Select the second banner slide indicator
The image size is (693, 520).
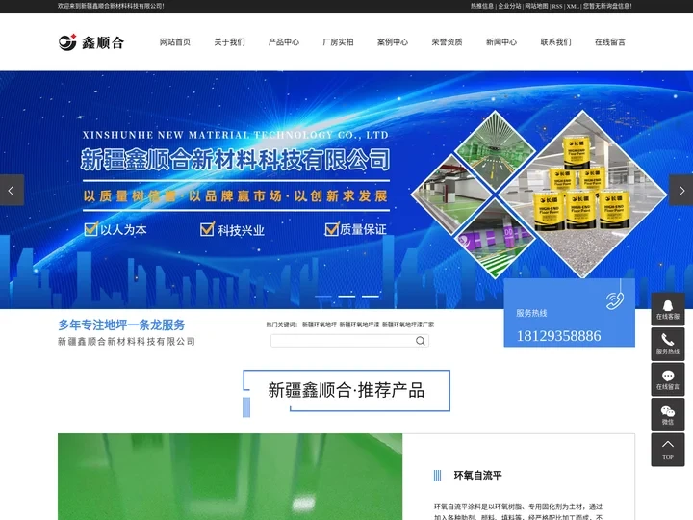[x=346, y=297]
